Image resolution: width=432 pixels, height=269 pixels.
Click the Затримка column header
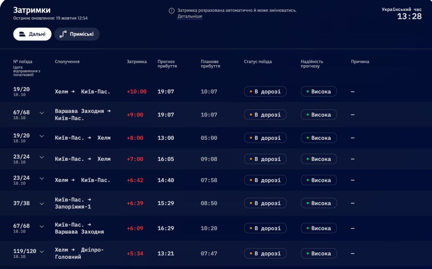click(137, 62)
